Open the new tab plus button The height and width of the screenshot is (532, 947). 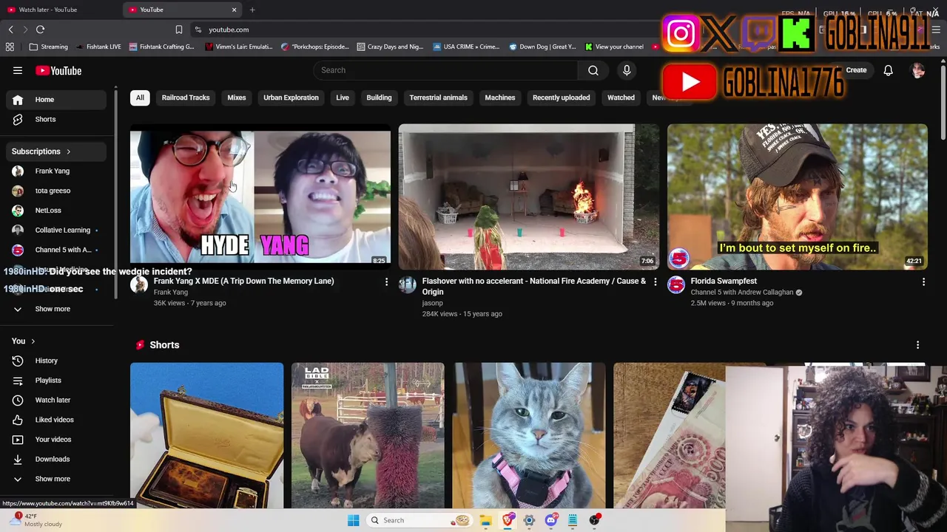click(252, 10)
